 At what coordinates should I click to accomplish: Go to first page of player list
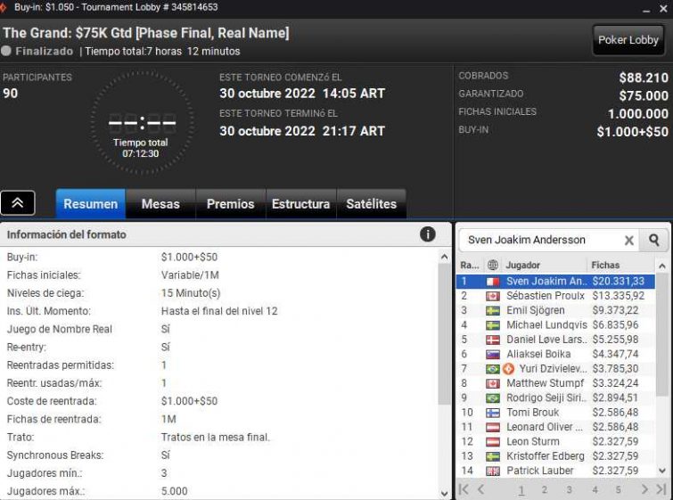point(464,489)
